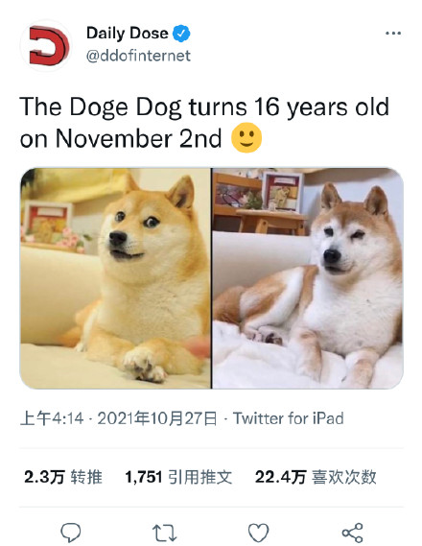
Task: Open the young Doge photo on left
Action: (x=115, y=278)
